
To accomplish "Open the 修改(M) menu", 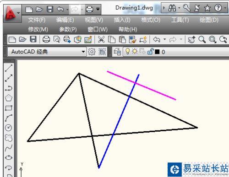I will 38,29.
